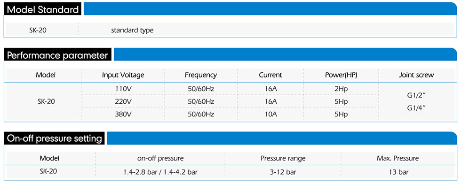
Task: Select the Performance parameter header
Action: tap(57, 55)
